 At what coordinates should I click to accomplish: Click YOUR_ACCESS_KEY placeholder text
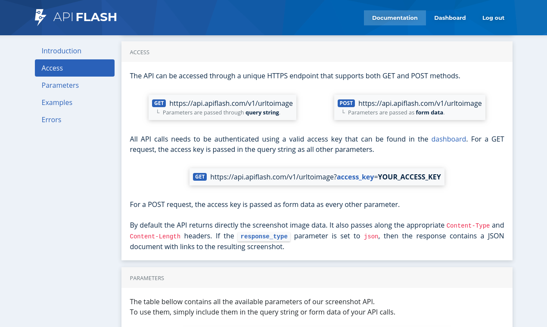pyautogui.click(x=409, y=177)
